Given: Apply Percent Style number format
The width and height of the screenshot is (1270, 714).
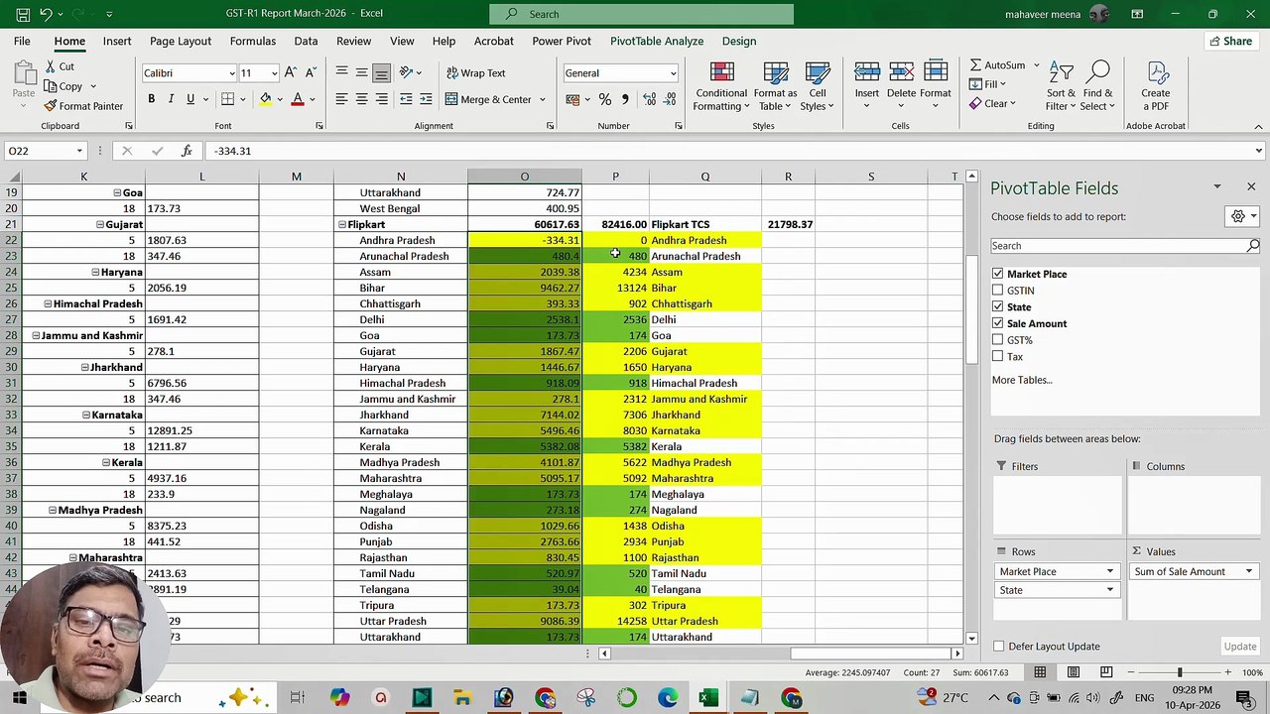Looking at the screenshot, I should pos(604,99).
